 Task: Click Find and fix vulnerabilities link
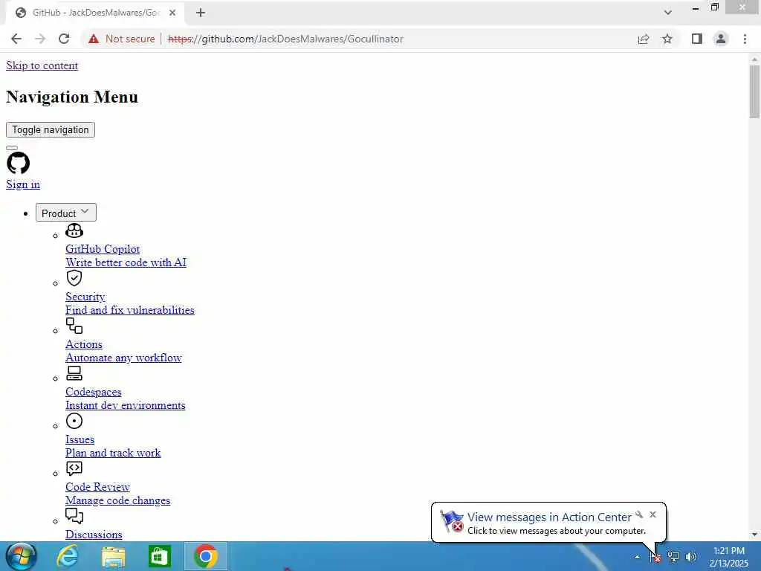(x=130, y=310)
